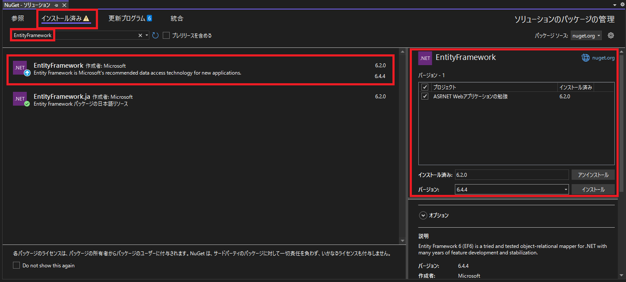Toggle the プレリリースを含める checkbox
The image size is (626, 282).
(166, 35)
